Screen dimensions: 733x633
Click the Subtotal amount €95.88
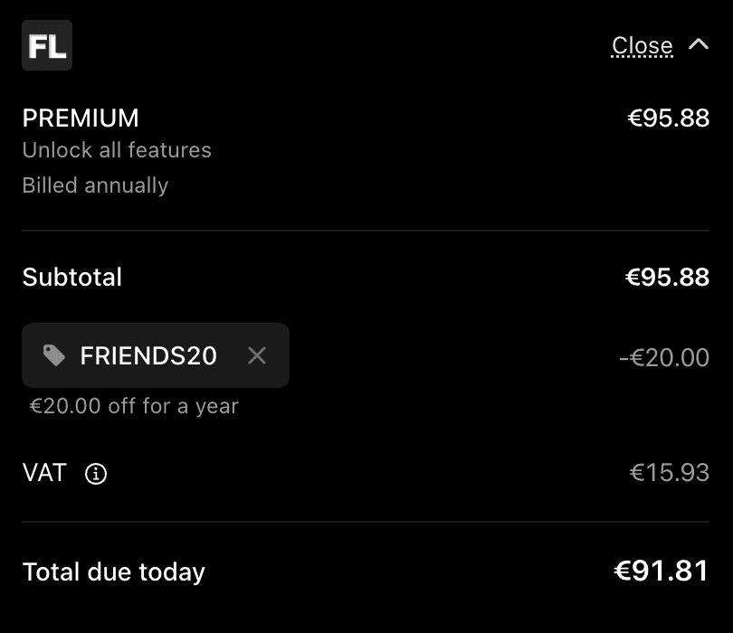(x=667, y=277)
